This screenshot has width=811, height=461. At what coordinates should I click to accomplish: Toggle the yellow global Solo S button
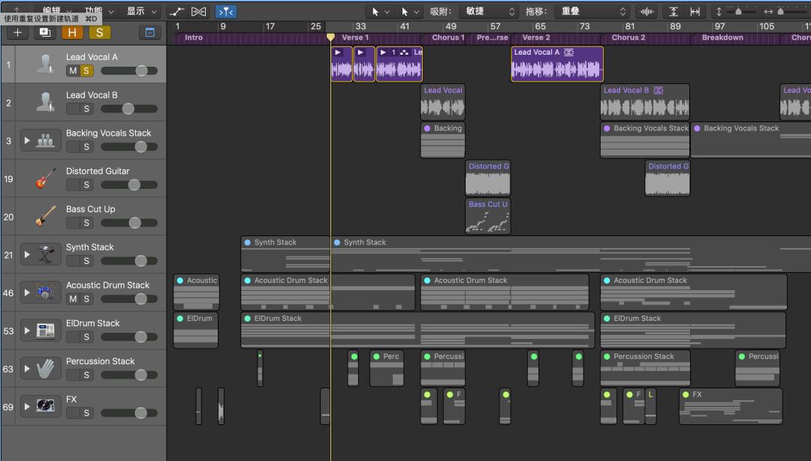point(99,32)
